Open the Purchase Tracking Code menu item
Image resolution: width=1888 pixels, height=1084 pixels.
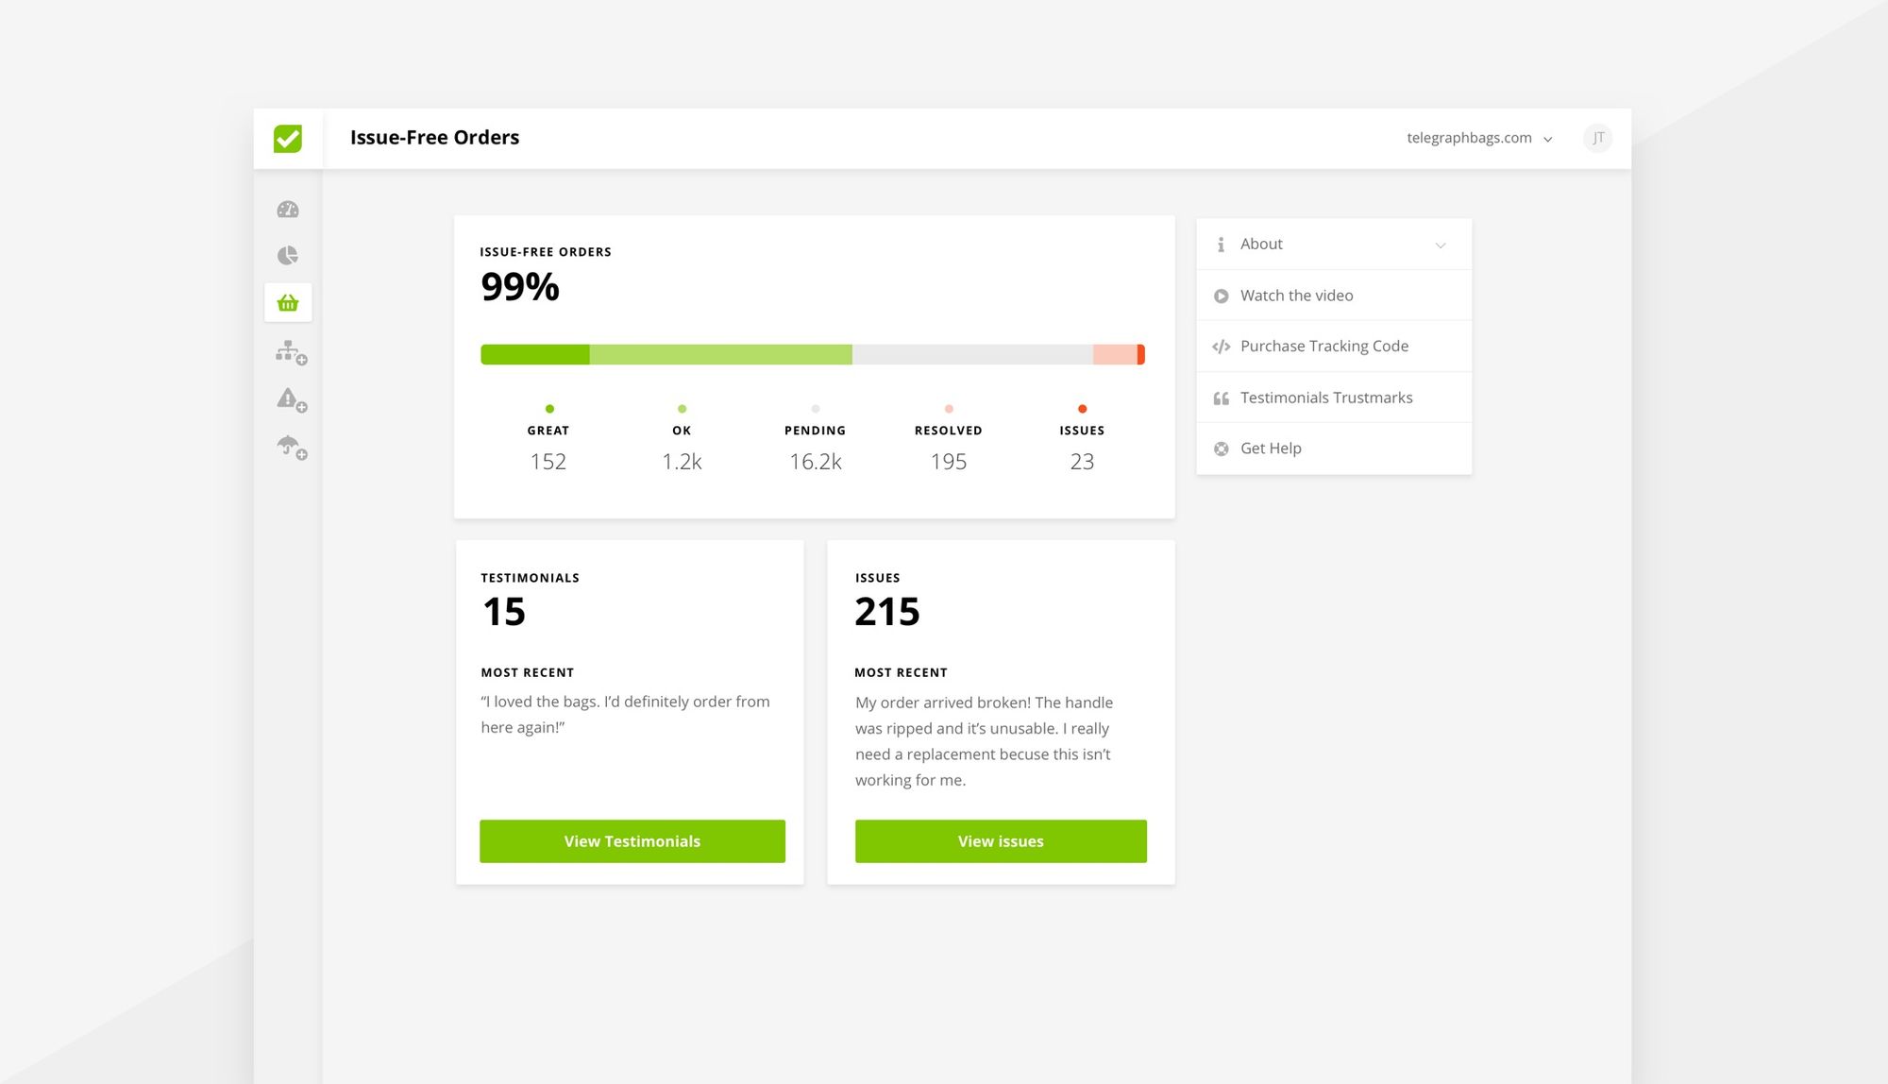click(x=1323, y=347)
